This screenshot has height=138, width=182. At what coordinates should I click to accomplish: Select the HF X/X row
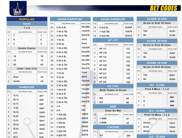[x=113, y=65]
